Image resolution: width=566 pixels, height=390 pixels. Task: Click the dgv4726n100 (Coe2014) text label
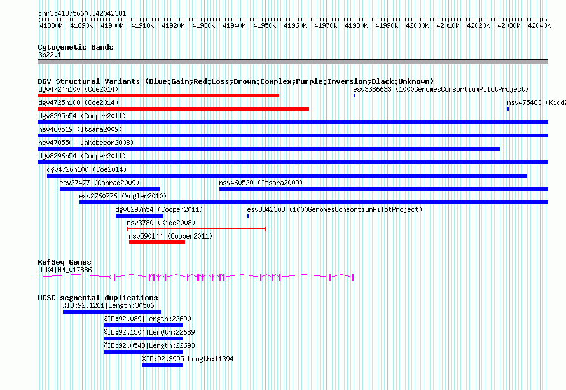[86, 169]
